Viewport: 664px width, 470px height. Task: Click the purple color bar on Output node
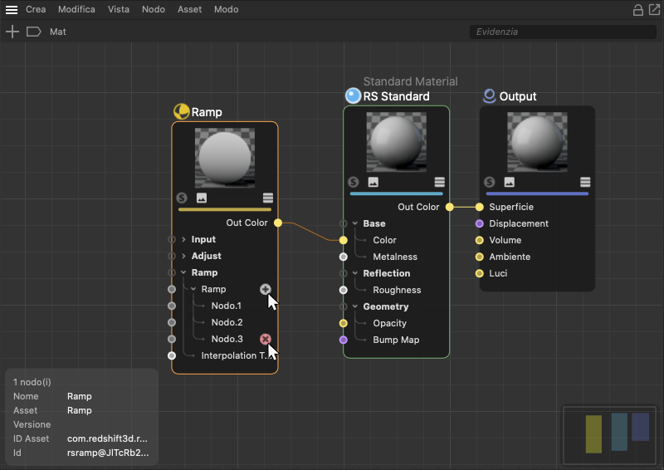[x=537, y=193]
